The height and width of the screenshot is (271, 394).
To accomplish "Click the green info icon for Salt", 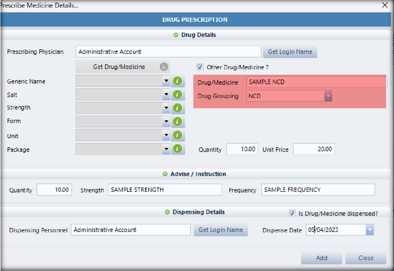I will (x=178, y=95).
